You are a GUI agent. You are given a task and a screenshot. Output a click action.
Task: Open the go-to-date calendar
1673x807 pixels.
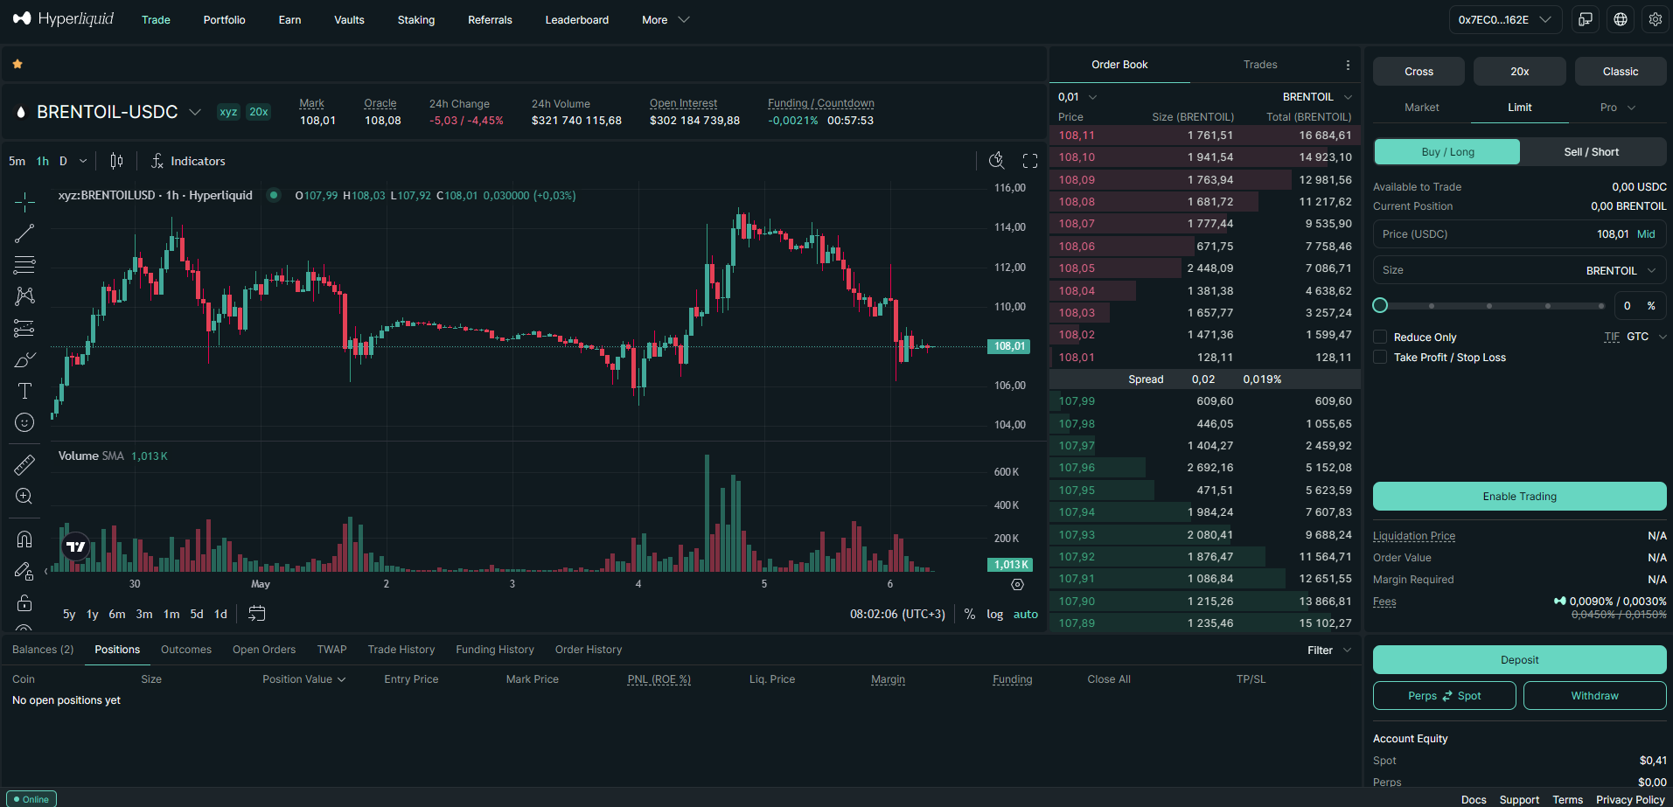pyautogui.click(x=256, y=614)
